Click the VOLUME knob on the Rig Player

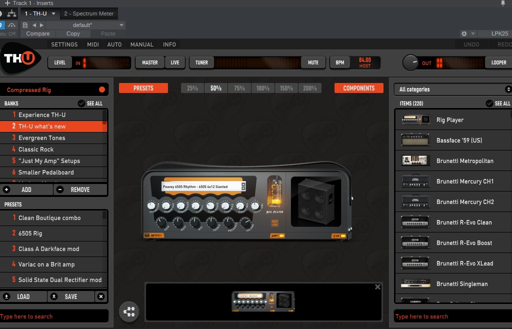(245, 222)
